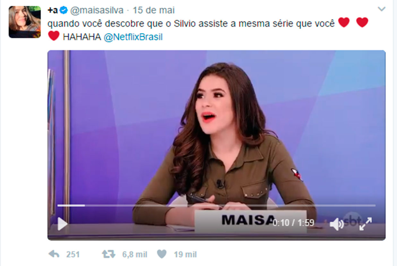Open the tweet via the 15 de mai date

coord(154,10)
